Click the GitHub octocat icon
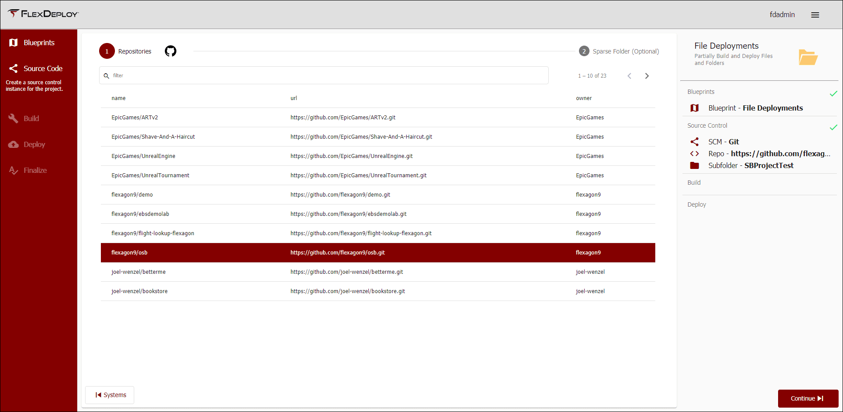This screenshot has width=843, height=412. pyautogui.click(x=171, y=51)
